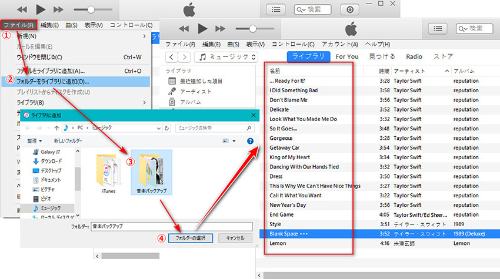Click the download icon in iTunes toolbar
This screenshot has height=279, width=500.
click(349, 9)
